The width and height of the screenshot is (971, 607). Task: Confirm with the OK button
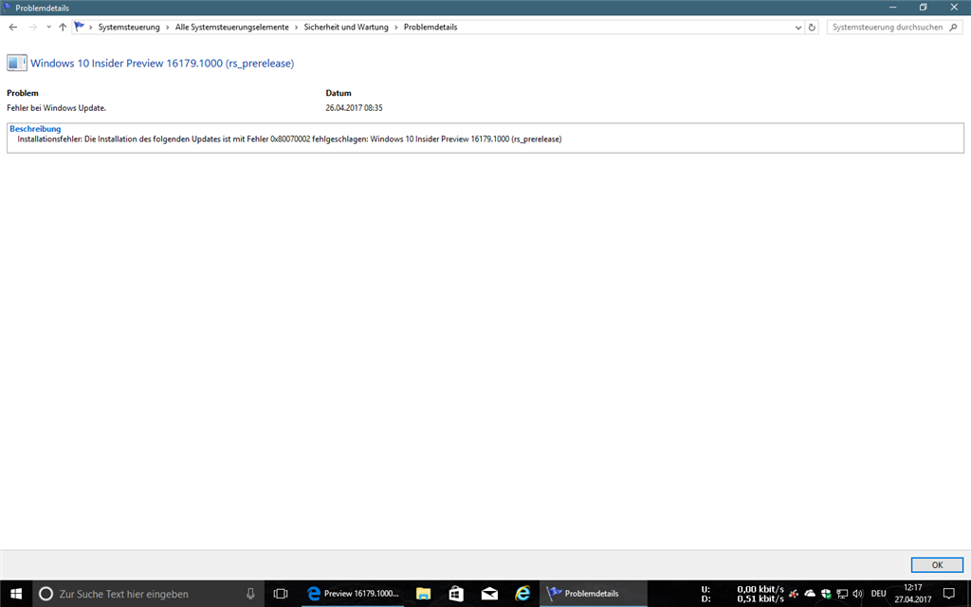(x=937, y=565)
